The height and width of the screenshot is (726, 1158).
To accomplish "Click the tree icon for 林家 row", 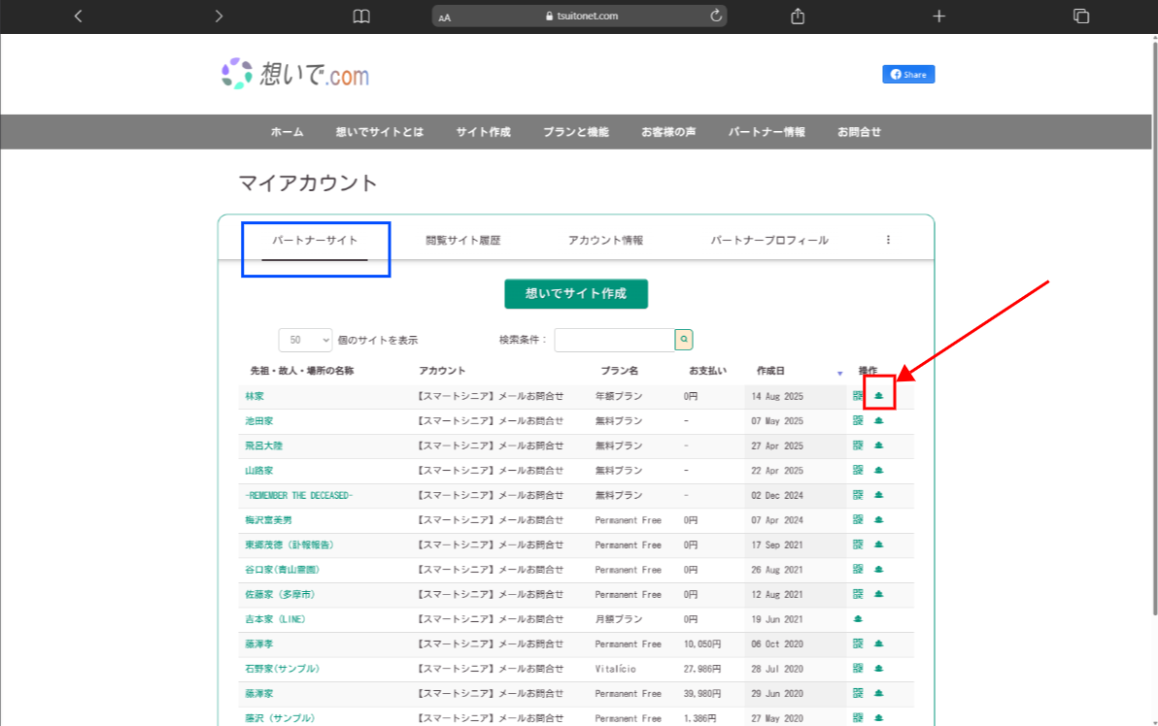I will 879,396.
